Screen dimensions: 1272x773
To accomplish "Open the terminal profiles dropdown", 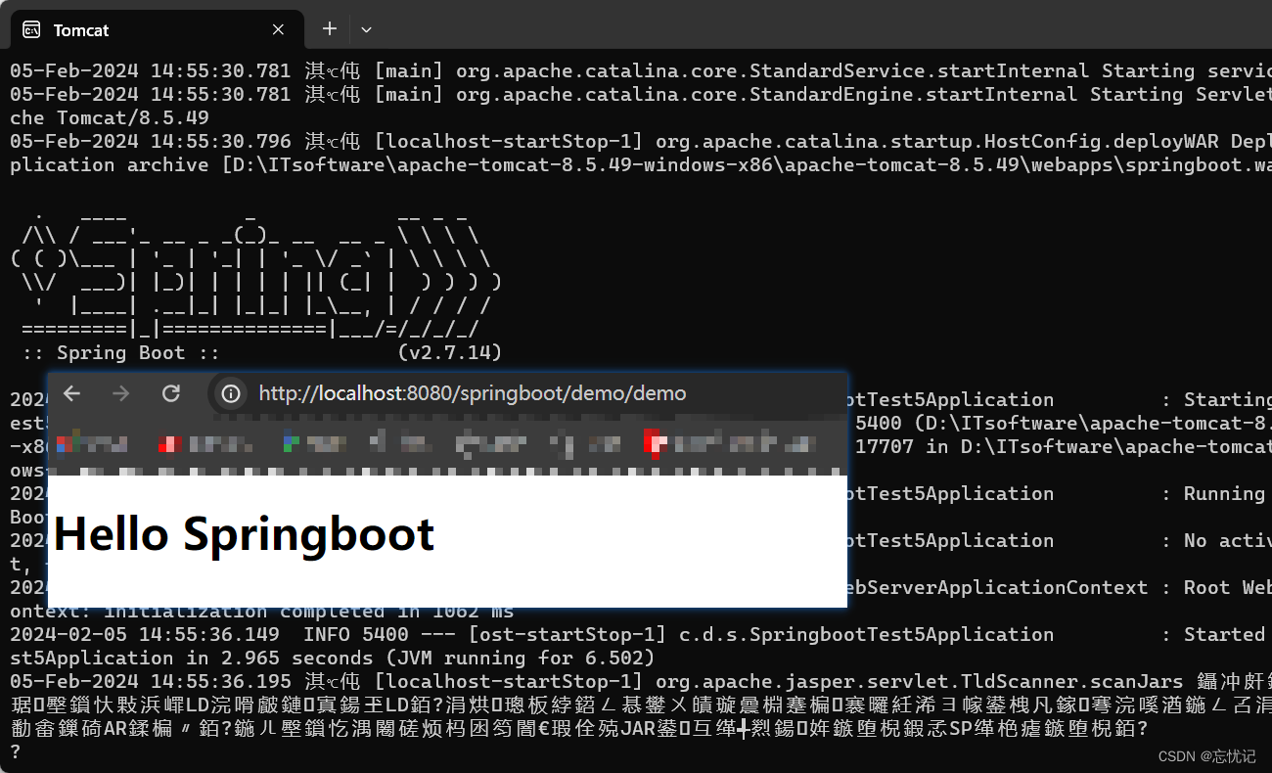I will click(x=366, y=29).
